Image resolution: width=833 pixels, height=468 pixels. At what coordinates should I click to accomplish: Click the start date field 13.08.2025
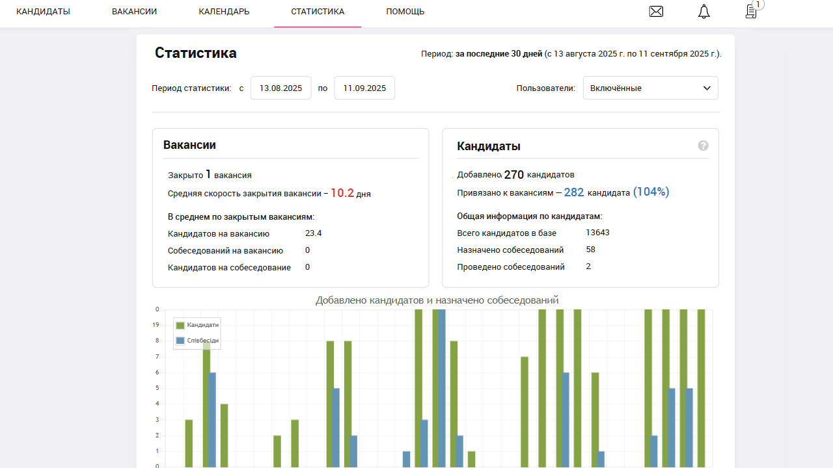coord(280,88)
